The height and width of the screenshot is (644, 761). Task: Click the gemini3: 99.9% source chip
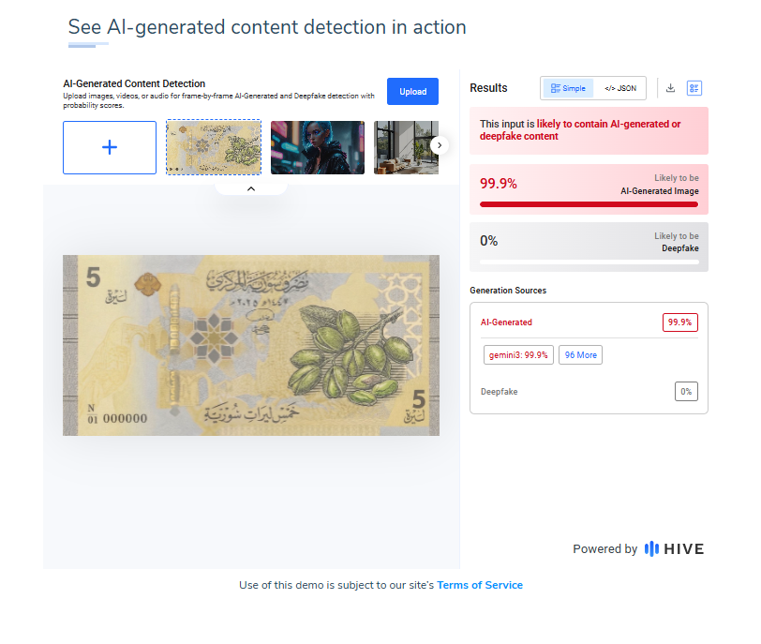coord(518,355)
